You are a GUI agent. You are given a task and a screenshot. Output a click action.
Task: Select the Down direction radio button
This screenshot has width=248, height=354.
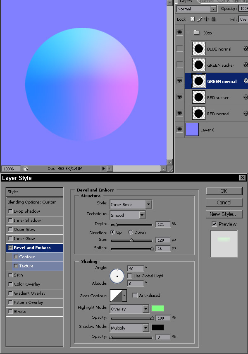tap(131, 233)
